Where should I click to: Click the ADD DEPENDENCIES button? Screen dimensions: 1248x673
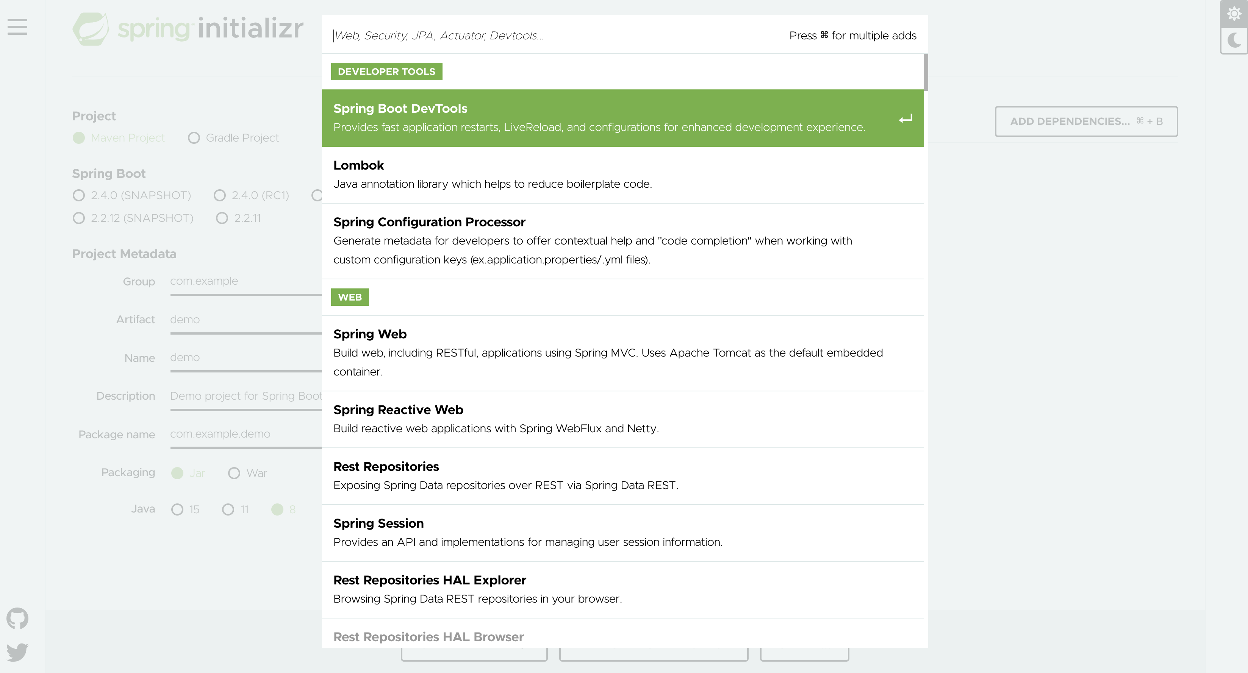pos(1086,122)
